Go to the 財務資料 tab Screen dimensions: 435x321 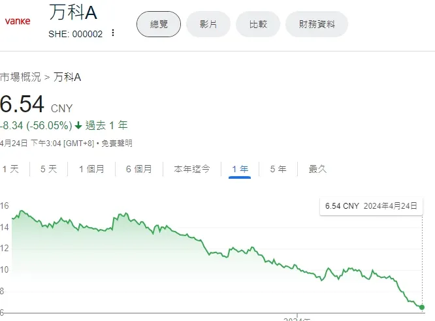[x=317, y=24]
